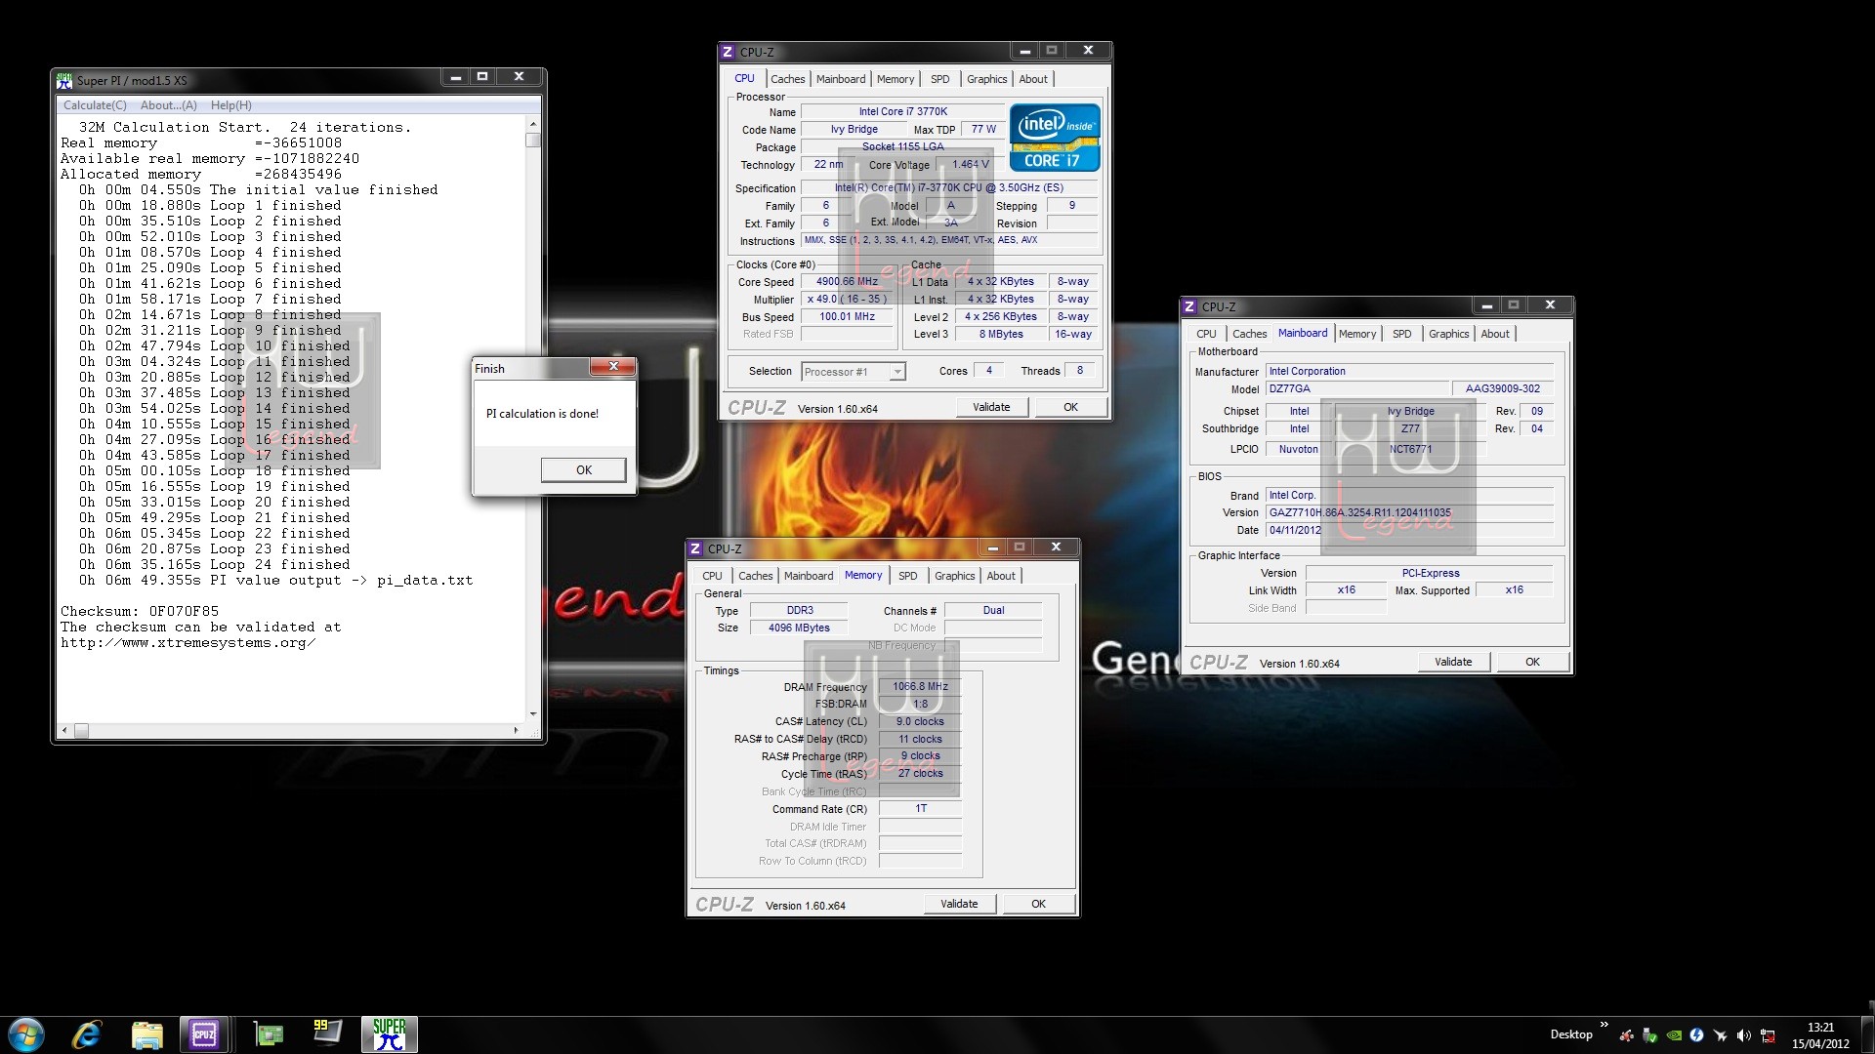Image resolution: width=1875 pixels, height=1054 pixels.
Task: Select the Super PI taskbar icon
Action: click(389, 1034)
